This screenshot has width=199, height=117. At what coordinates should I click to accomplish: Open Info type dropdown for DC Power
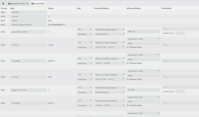[x=85, y=42]
